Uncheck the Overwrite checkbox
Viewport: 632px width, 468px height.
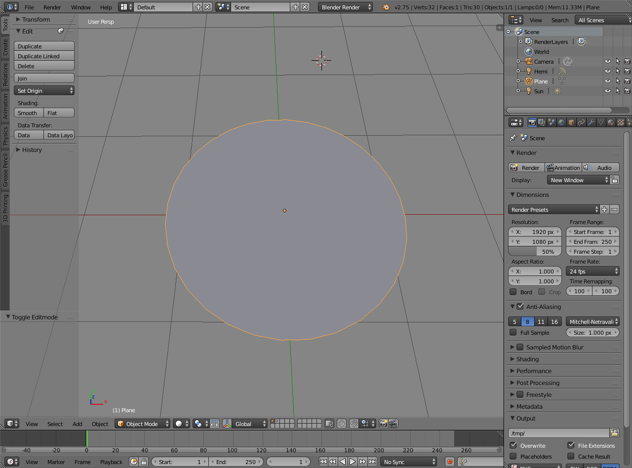(x=513, y=445)
